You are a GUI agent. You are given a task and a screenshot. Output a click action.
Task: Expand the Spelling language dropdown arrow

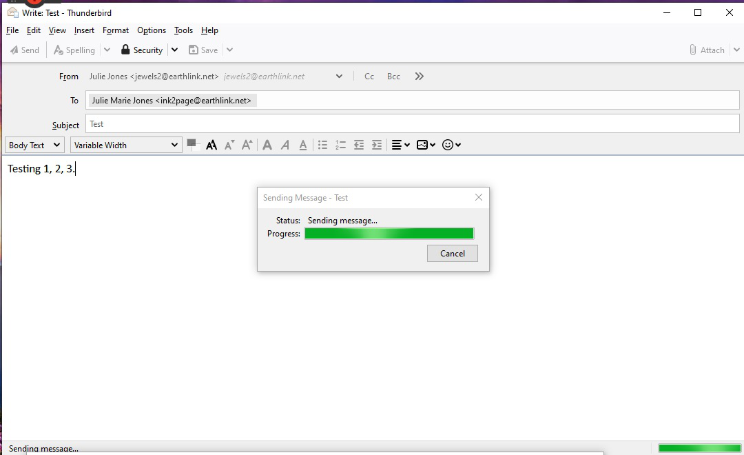(x=107, y=50)
